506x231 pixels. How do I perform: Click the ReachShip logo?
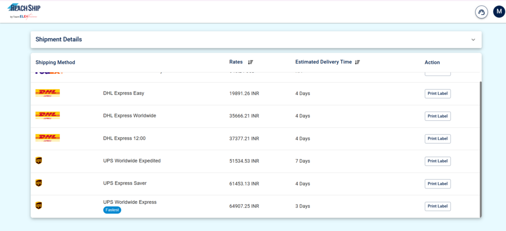pyautogui.click(x=24, y=11)
